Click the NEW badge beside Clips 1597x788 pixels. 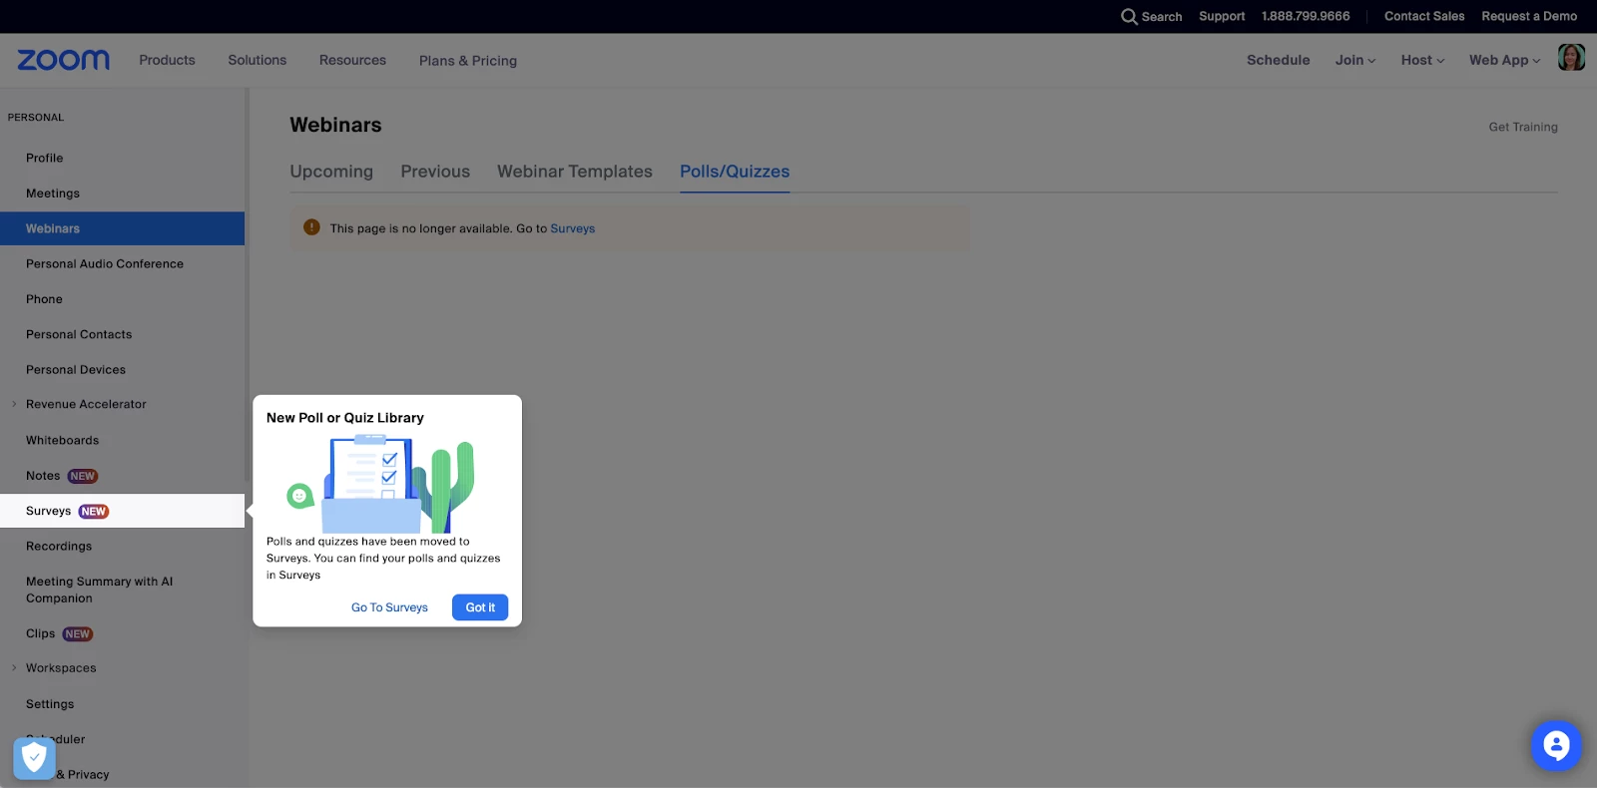(x=77, y=634)
